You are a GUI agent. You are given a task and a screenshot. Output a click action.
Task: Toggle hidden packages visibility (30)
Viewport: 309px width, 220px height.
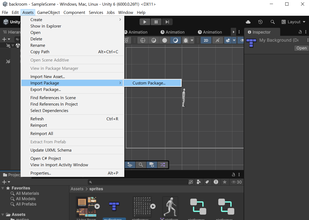click(x=236, y=182)
